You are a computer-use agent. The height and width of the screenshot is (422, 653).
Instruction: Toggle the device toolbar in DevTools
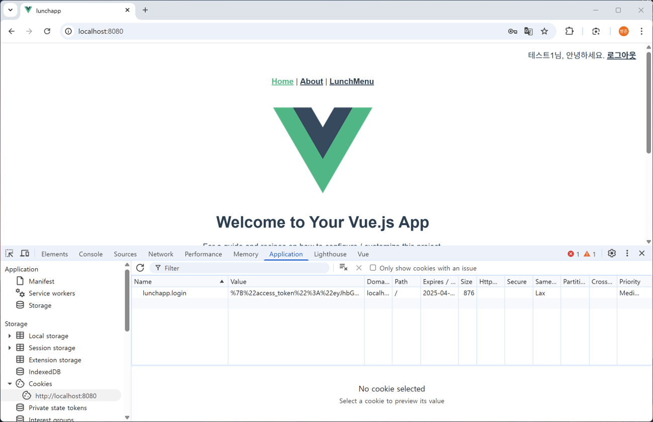point(25,254)
